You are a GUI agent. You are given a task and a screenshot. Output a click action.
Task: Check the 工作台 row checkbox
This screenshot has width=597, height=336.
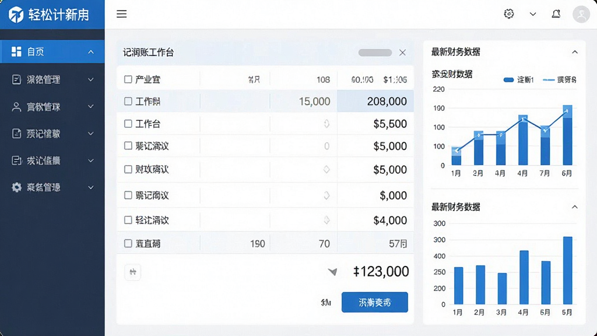128,124
